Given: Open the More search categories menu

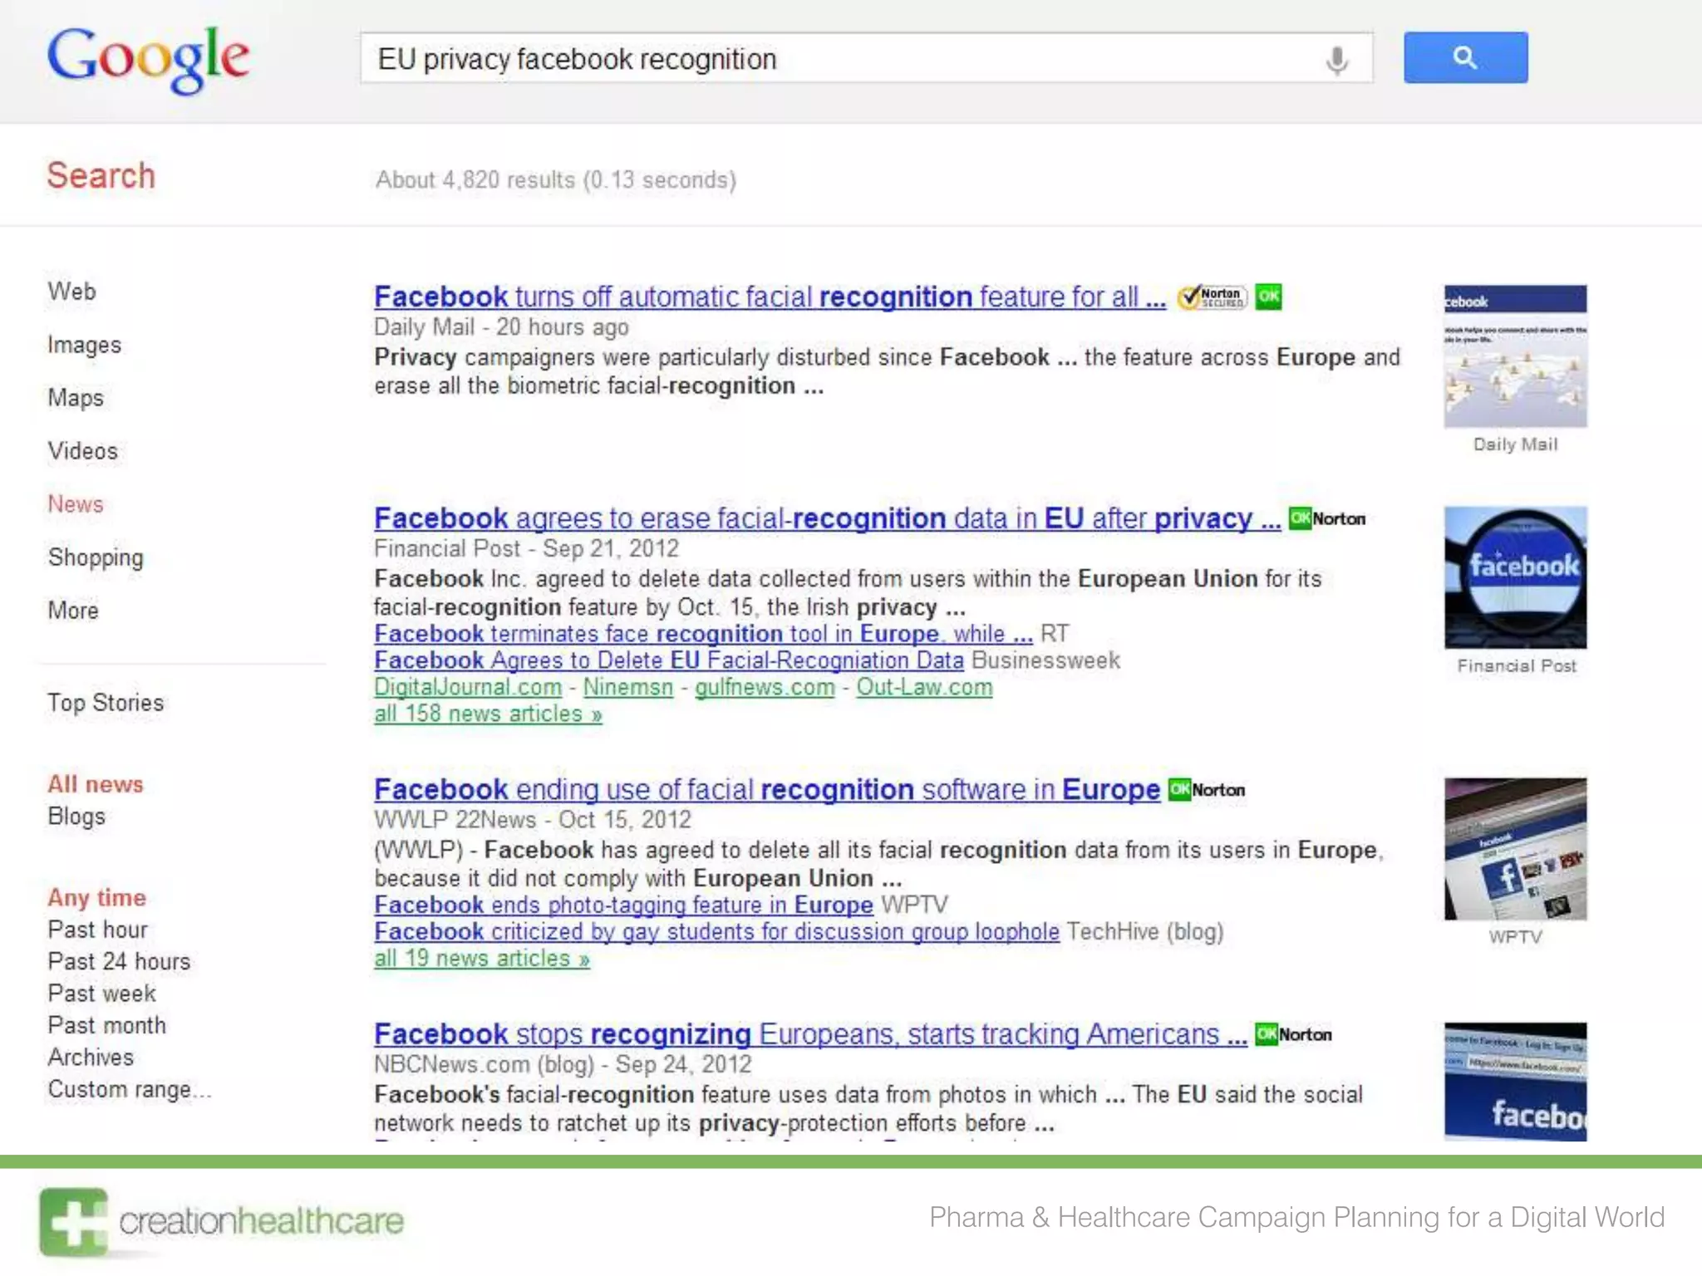Looking at the screenshot, I should point(73,611).
